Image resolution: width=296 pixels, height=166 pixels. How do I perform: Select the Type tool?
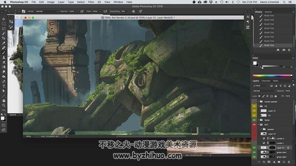4,86
